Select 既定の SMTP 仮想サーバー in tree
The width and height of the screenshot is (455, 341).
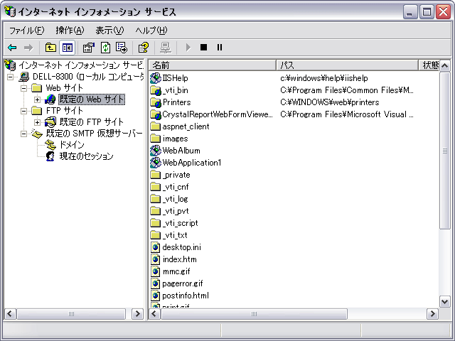(x=94, y=134)
